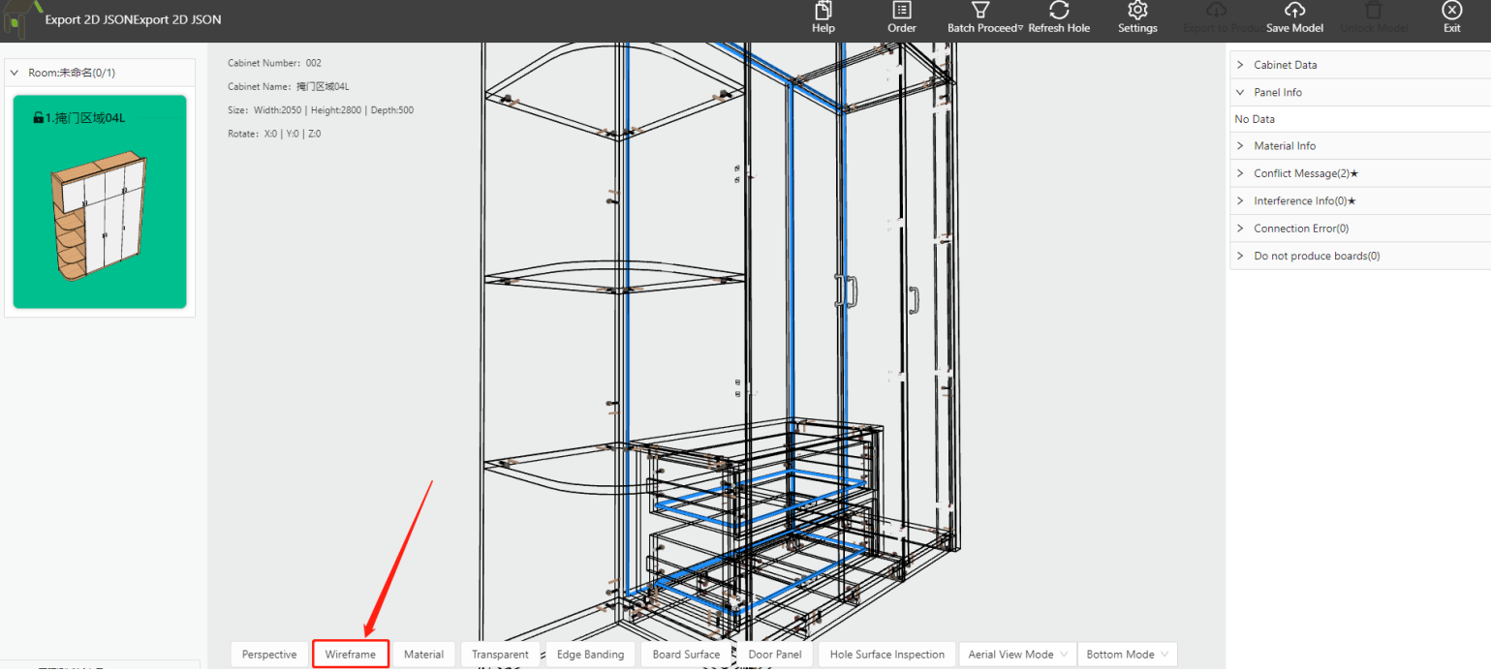This screenshot has height=672, width=1491.
Task: Collapse the Panel Info section
Action: pos(1277,92)
